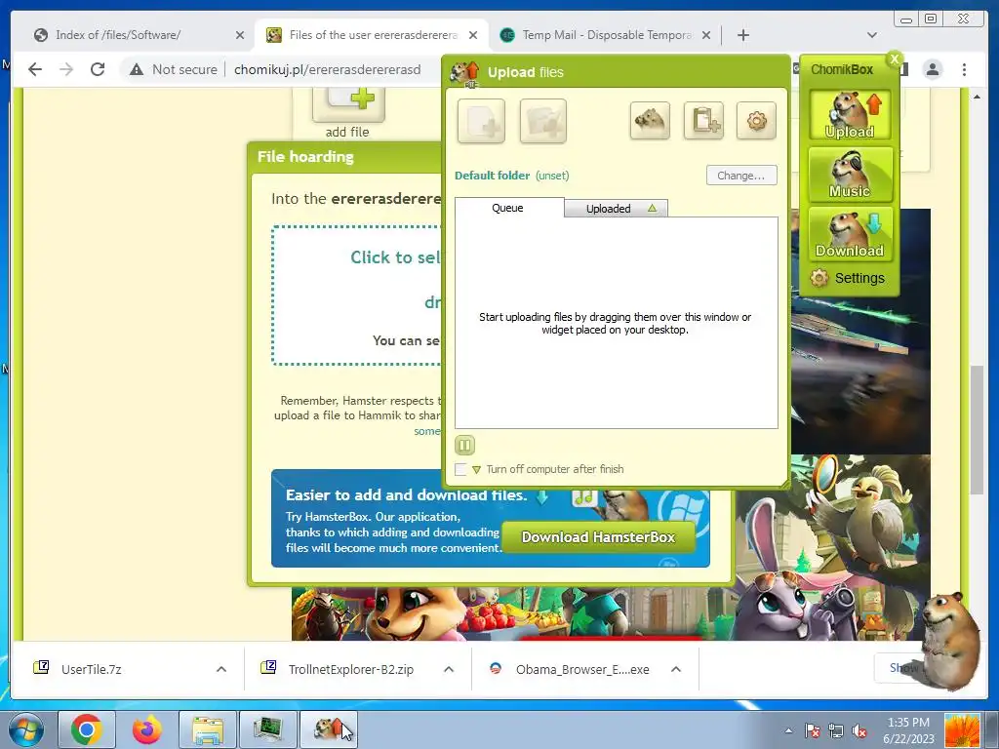Image resolution: width=999 pixels, height=749 pixels.
Task: Pause the upload queue
Action: pyautogui.click(x=465, y=445)
